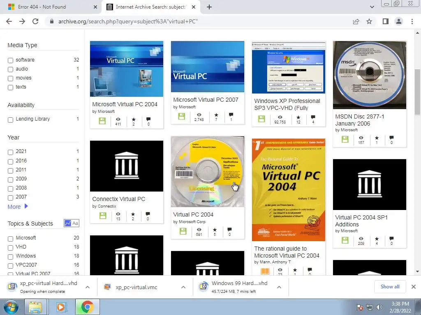Open the Windows XP Professional SP3 VPC-VHD link
The height and width of the screenshot is (315, 421).
pos(287,105)
